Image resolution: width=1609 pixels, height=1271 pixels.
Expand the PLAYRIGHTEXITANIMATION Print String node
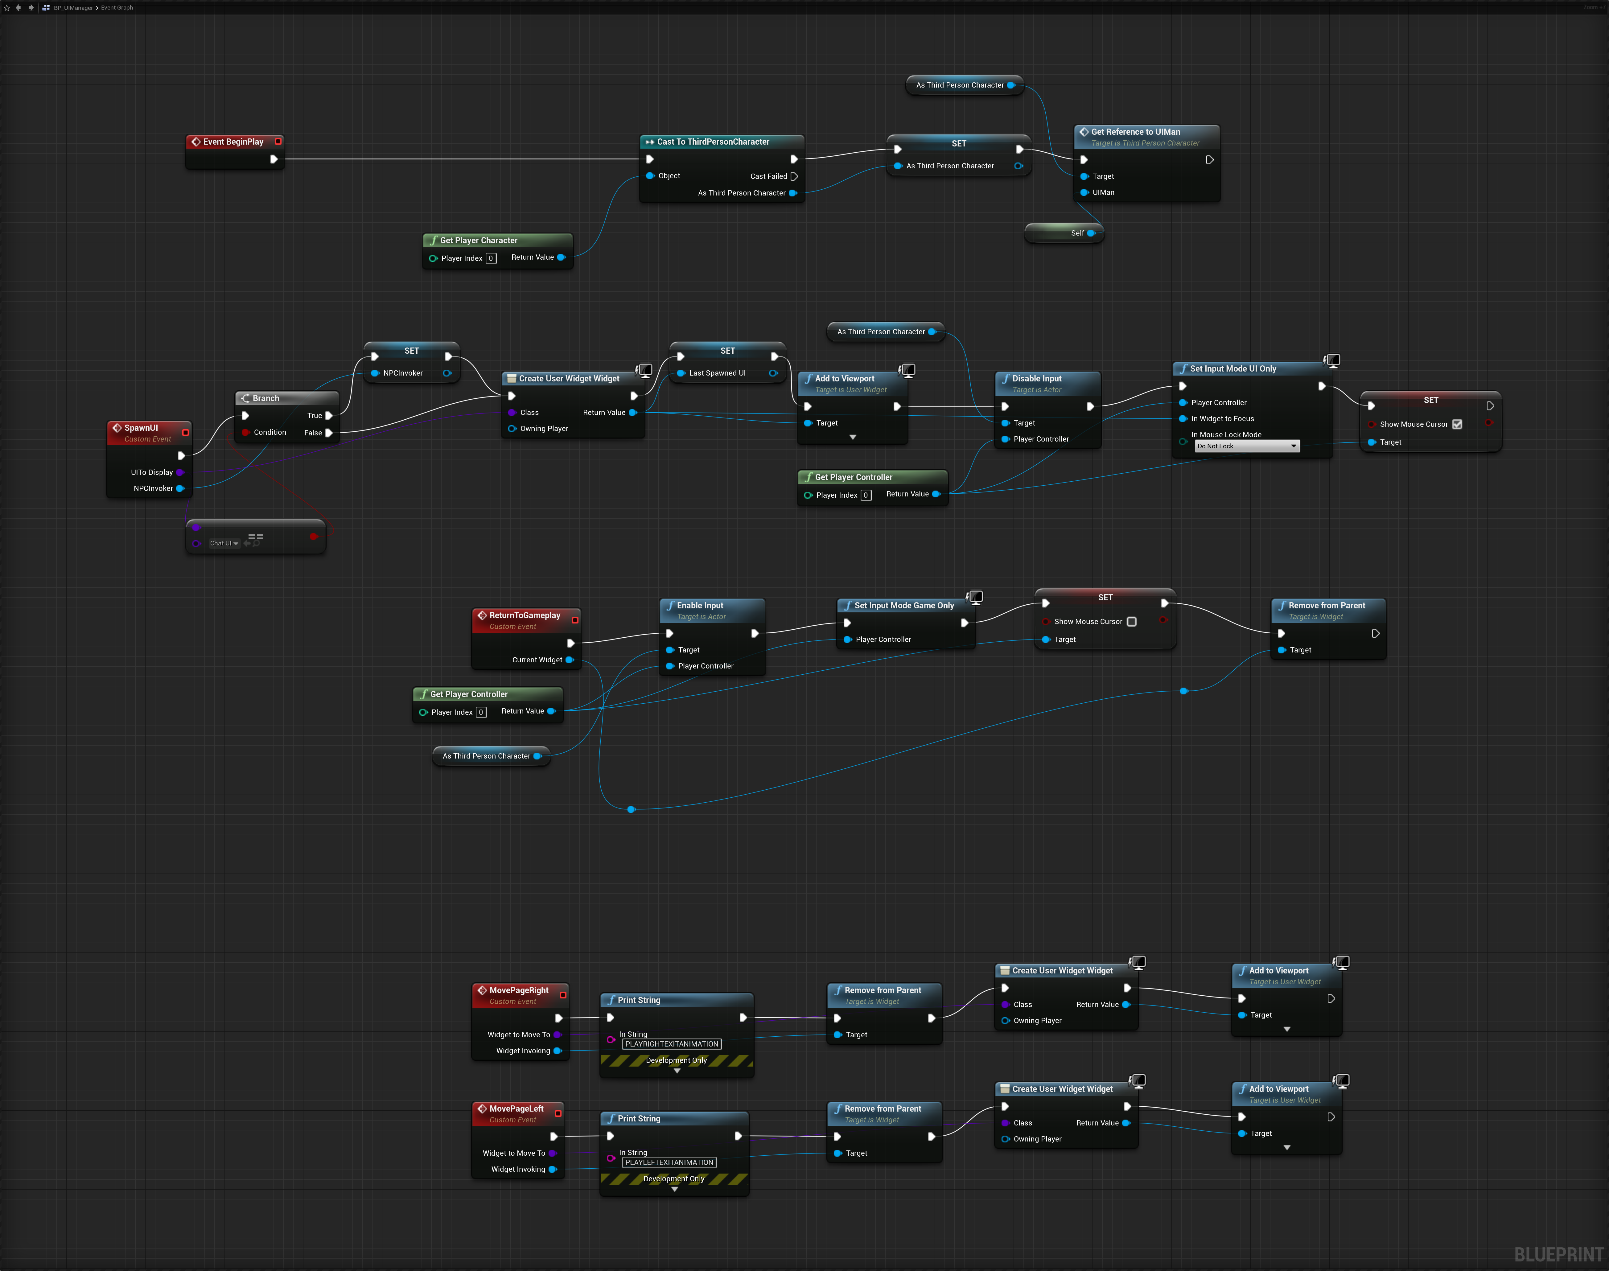click(x=677, y=1071)
